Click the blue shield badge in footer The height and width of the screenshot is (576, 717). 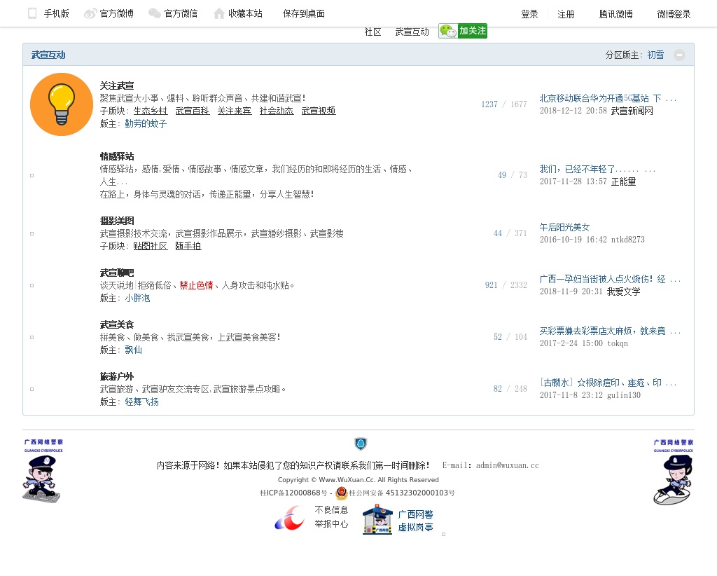[x=361, y=444]
